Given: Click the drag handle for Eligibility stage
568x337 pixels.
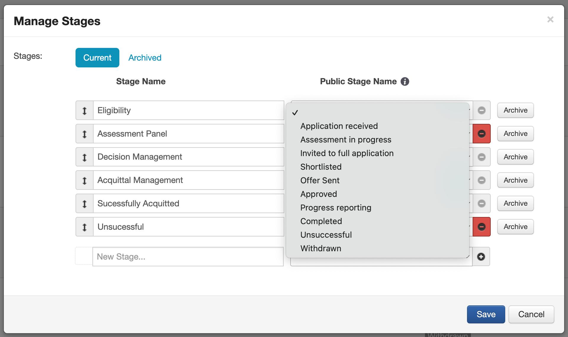Looking at the screenshot, I should [x=84, y=111].
